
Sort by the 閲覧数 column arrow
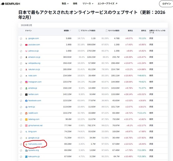(x=70, y=30)
